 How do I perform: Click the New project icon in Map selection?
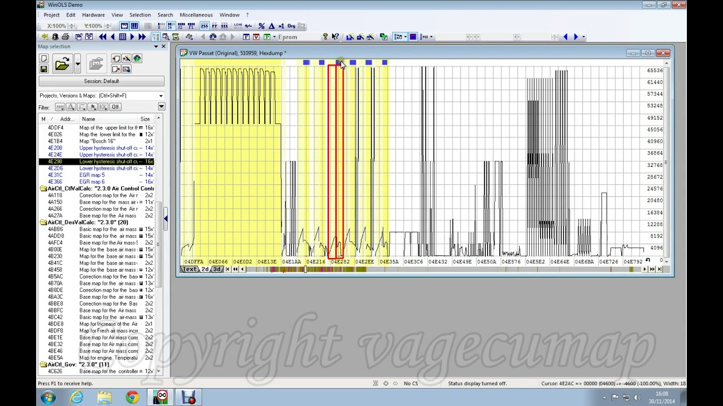point(43,58)
